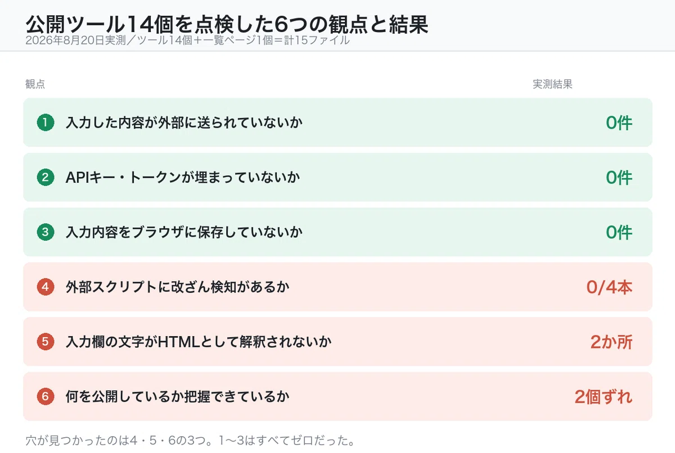The image size is (675, 453).
Task: Click the green number 3 badge
Action: coord(45,232)
